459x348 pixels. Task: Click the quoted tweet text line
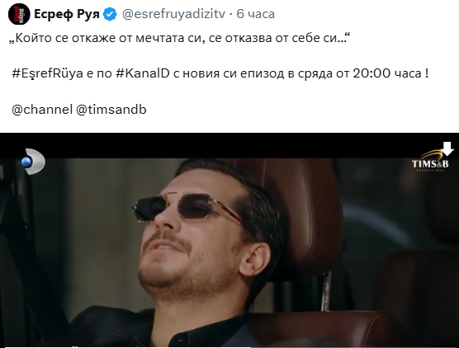[x=180, y=38]
